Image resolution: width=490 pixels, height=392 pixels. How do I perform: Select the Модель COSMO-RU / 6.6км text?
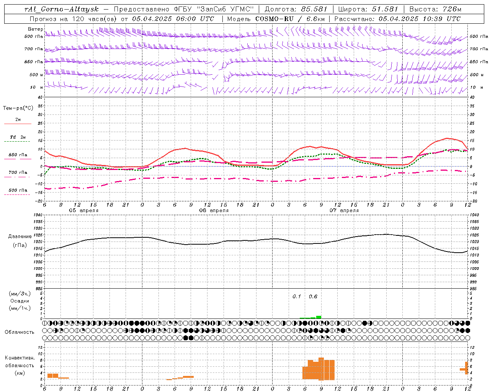(x=276, y=19)
